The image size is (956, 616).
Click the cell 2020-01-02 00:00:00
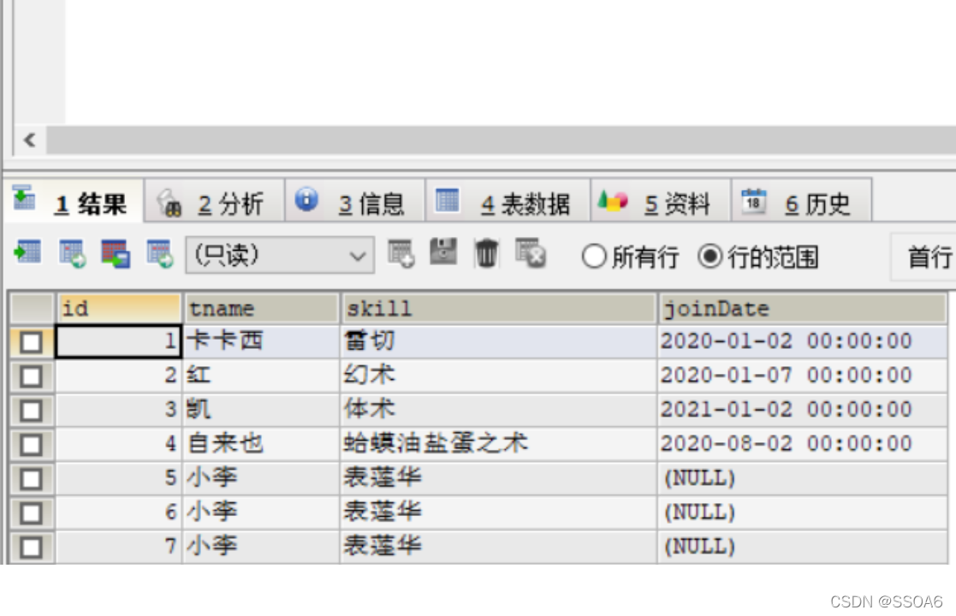[802, 341]
